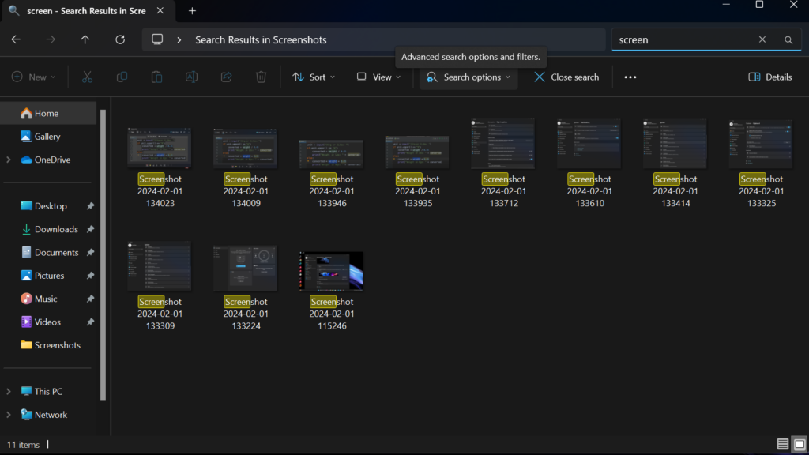Click the Delete icon on the toolbar
The image size is (809, 455).
[x=261, y=77]
